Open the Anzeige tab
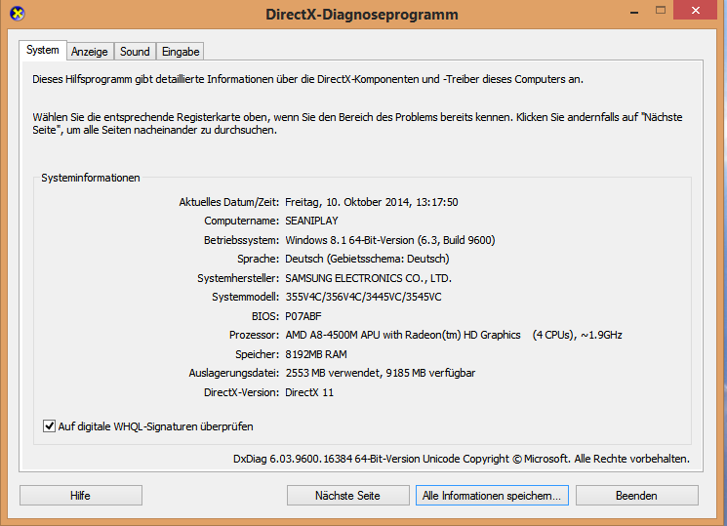This screenshot has width=727, height=526. [90, 52]
